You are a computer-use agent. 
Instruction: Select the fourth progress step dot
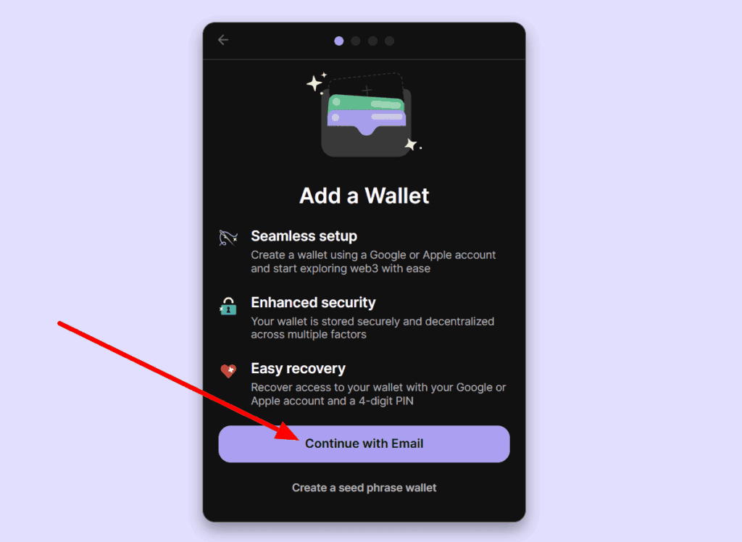389,41
